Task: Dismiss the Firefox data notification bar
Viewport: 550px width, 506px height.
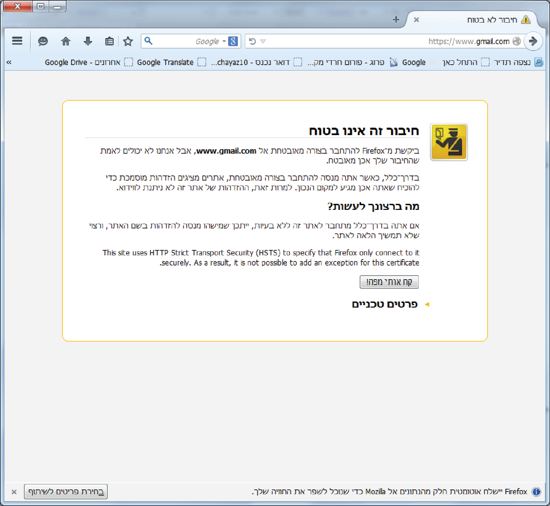Action: coord(14,492)
